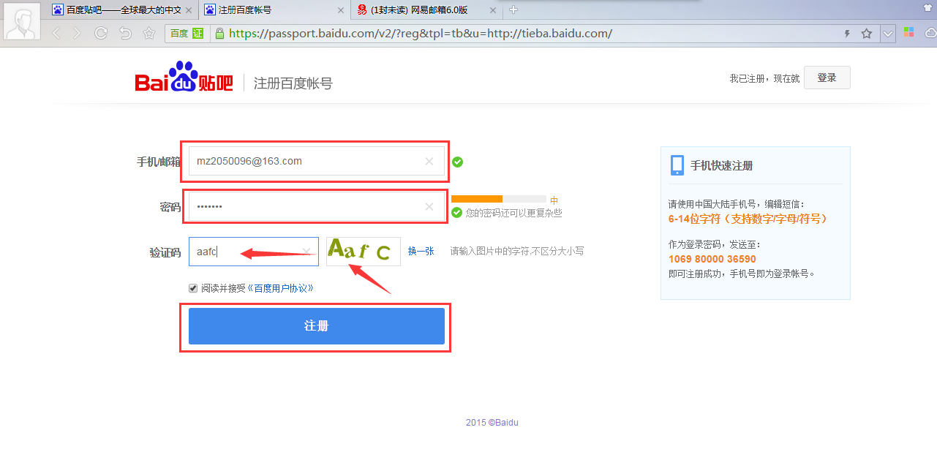
Task: Bookmark page with address bar star
Action: [x=867, y=34]
